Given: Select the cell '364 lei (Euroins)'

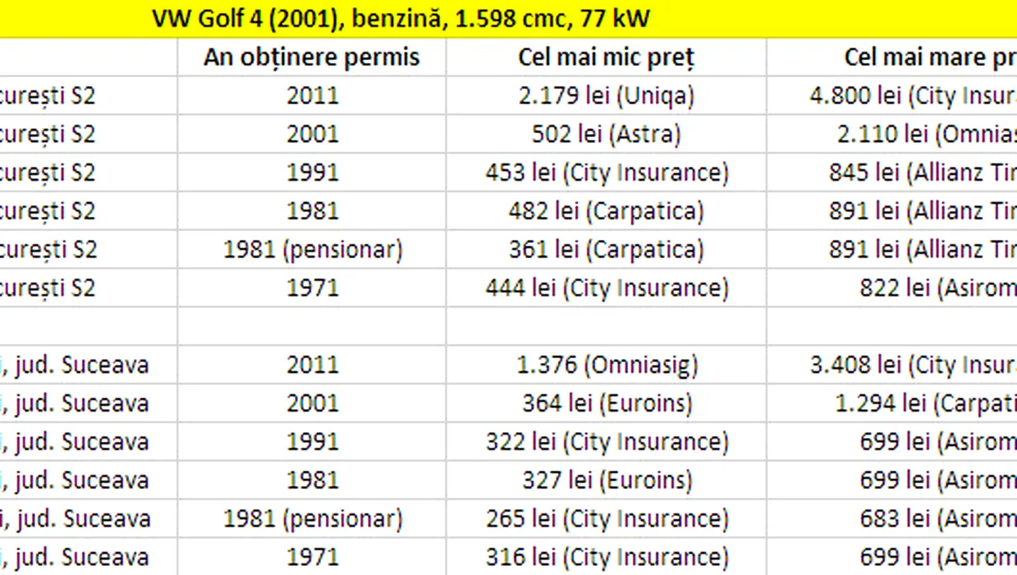Looking at the screenshot, I should coord(606,403).
